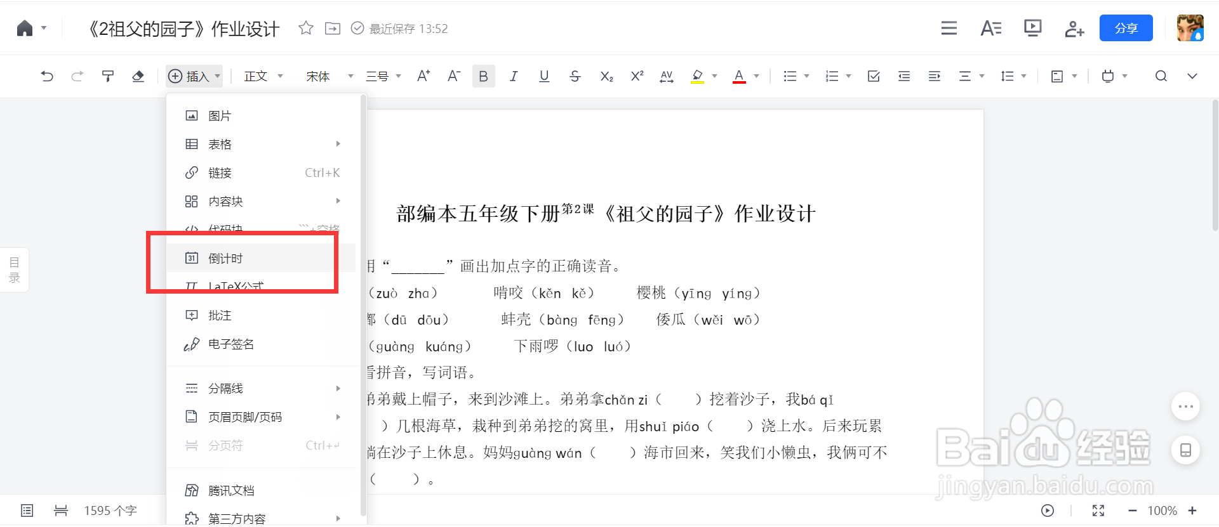Toggle strikethrough formatting
Viewport: 1219px width, 527px height.
pos(575,76)
